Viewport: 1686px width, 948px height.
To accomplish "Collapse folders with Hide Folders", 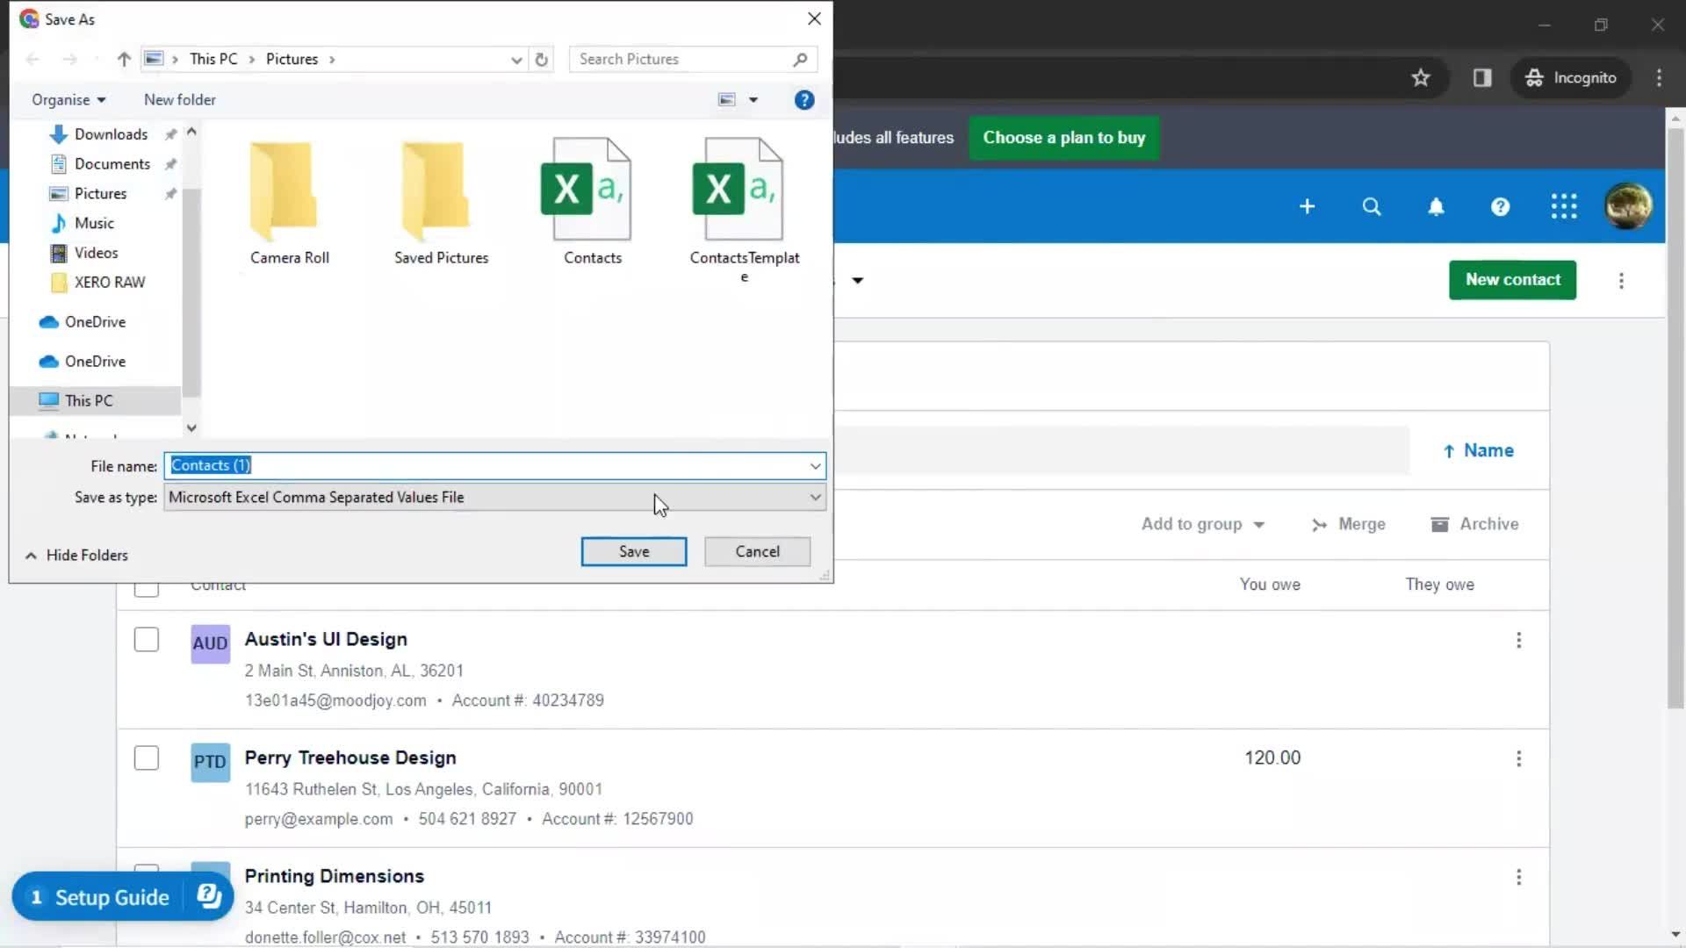I will [76, 555].
